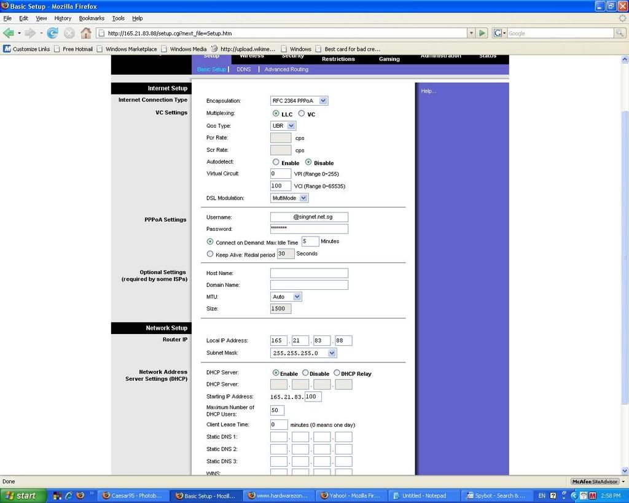Click the browser Back arrow button
Viewport: 629px width, 503px height.
tap(9, 33)
